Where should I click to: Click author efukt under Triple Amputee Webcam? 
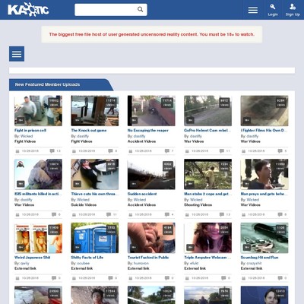194,263
